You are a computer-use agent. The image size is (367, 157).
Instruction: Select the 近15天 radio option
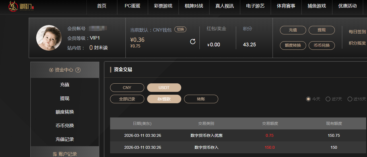(x=350, y=99)
